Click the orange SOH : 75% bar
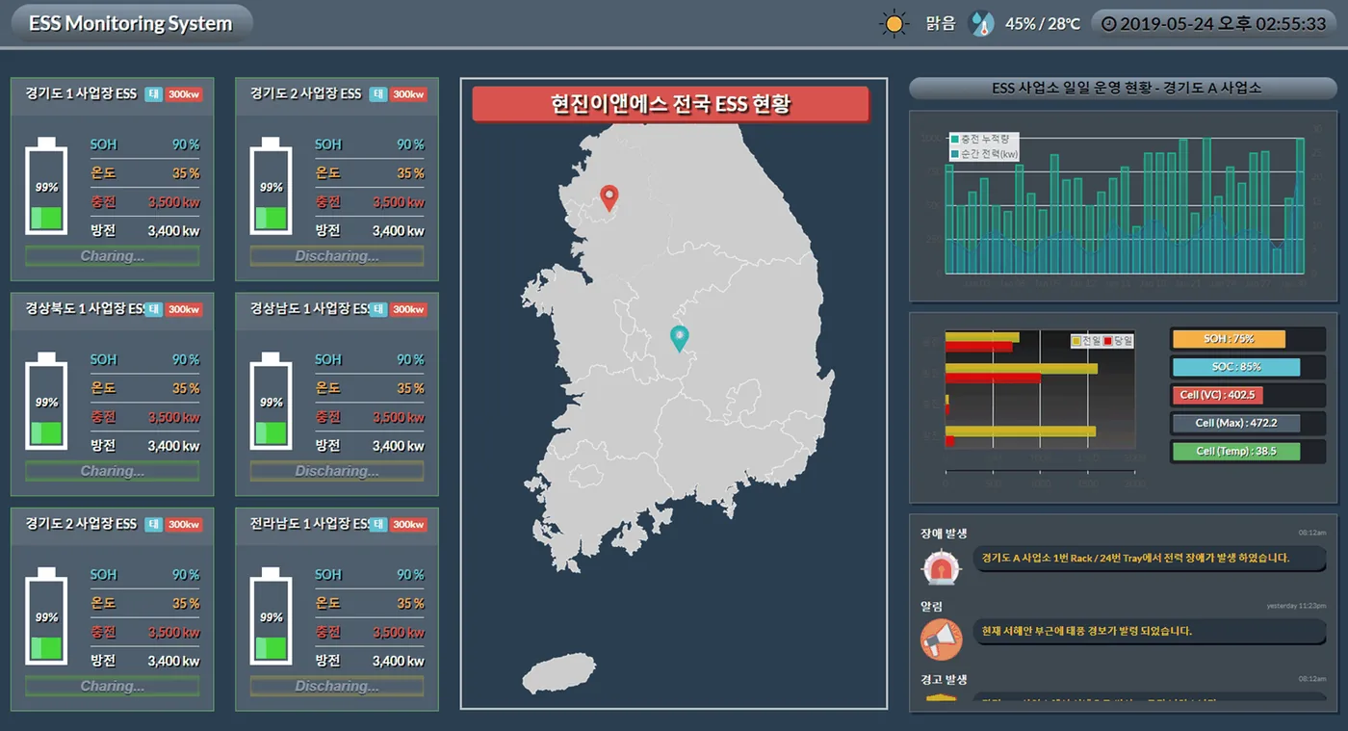 point(1229,339)
